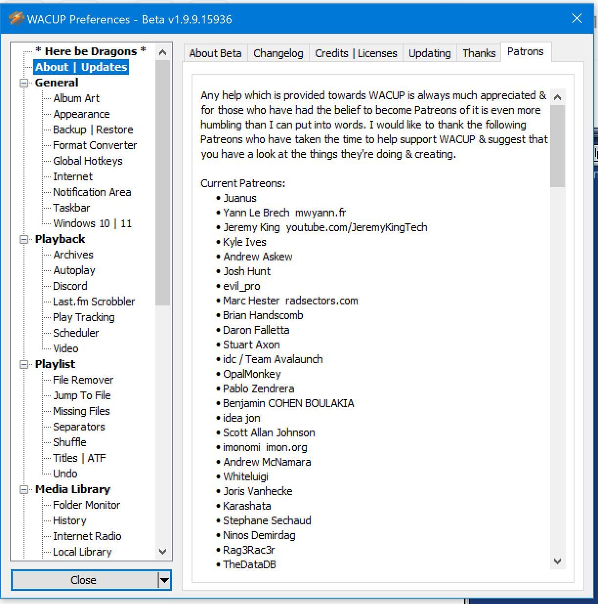Screen dimensions: 598x604
Task: Select the Media Library category heading
Action: (x=73, y=489)
